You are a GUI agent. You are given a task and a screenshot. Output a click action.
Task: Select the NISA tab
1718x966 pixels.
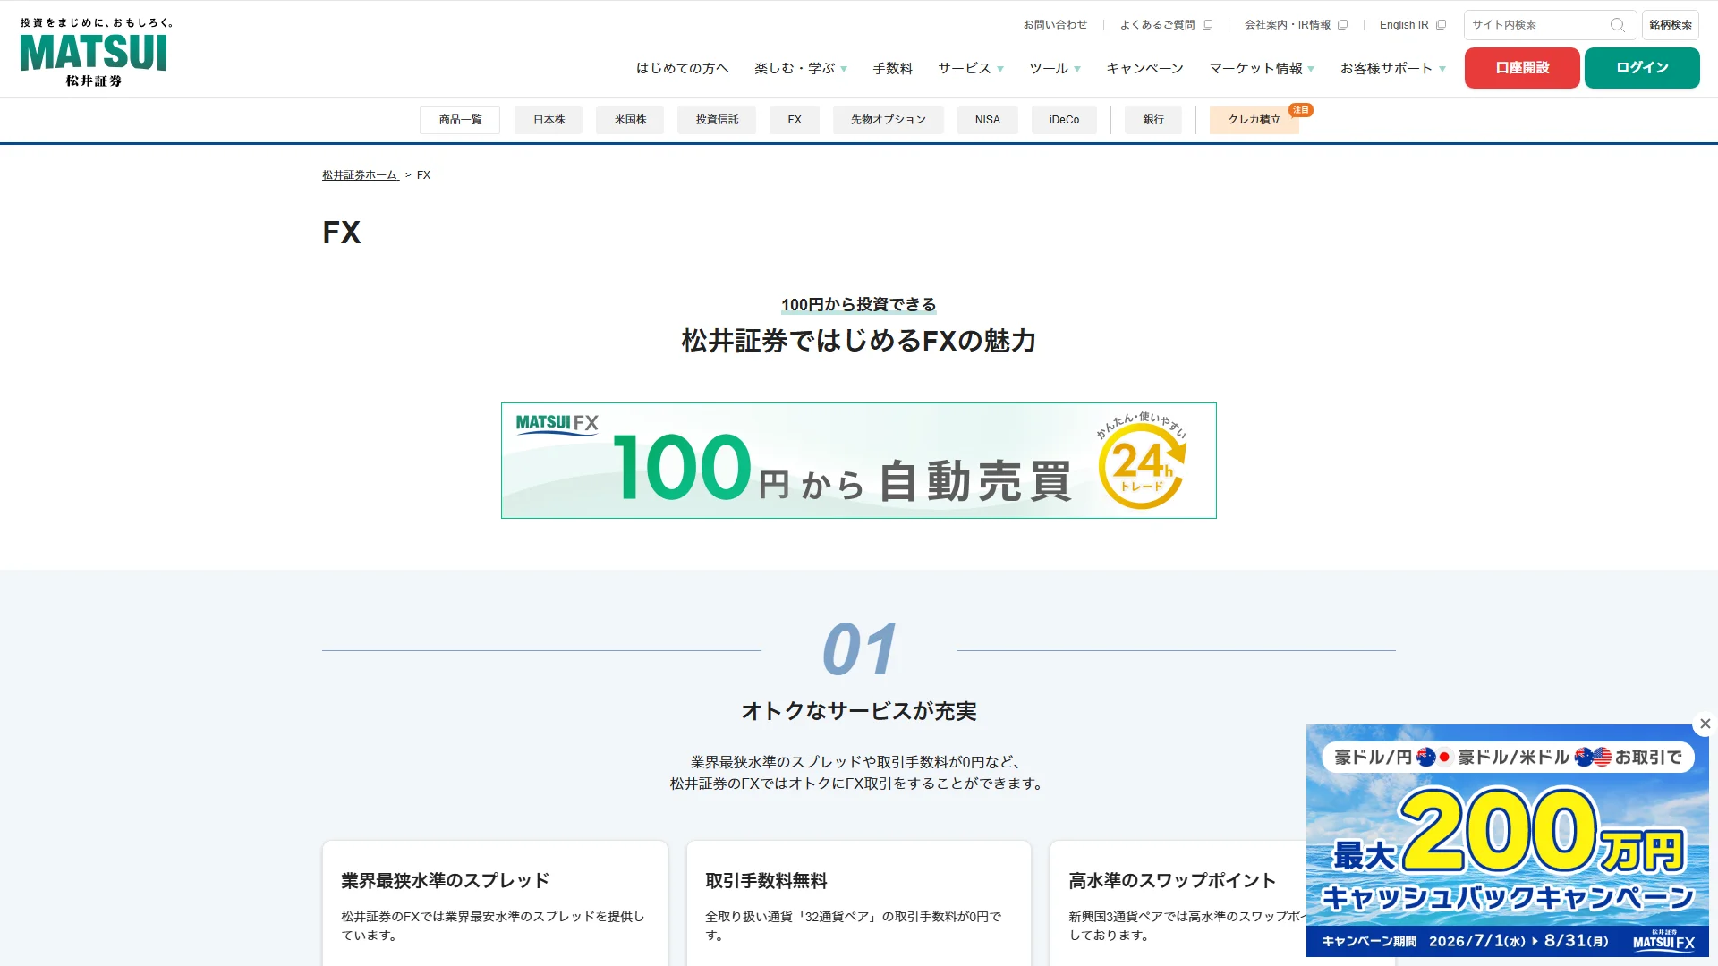pyautogui.click(x=988, y=120)
